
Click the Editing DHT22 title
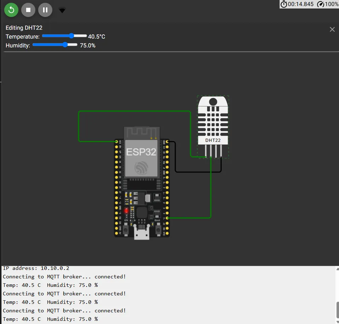coord(24,28)
